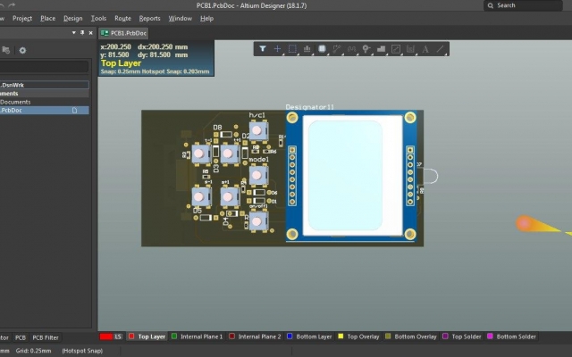This screenshot has height=357, width=572.
Task: Click the redo arrow in title bar
Action: [12, 5]
